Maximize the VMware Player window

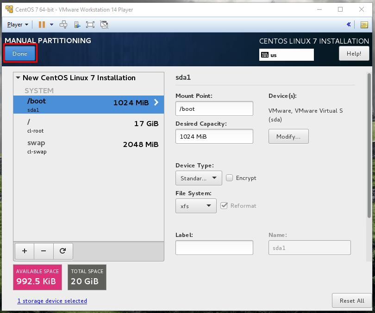click(340, 9)
